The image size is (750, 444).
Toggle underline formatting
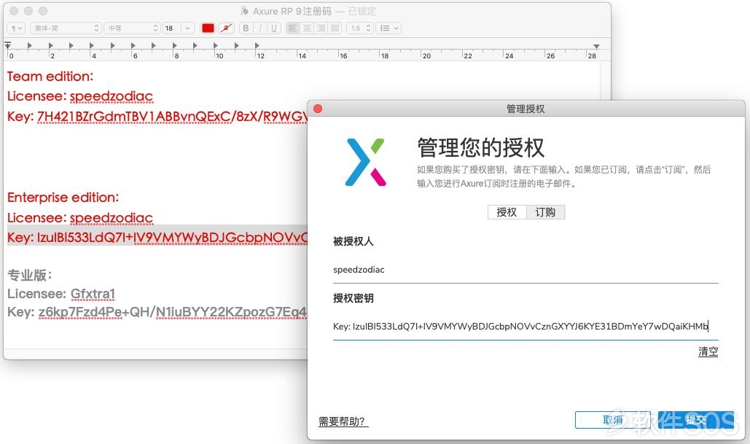point(273,28)
